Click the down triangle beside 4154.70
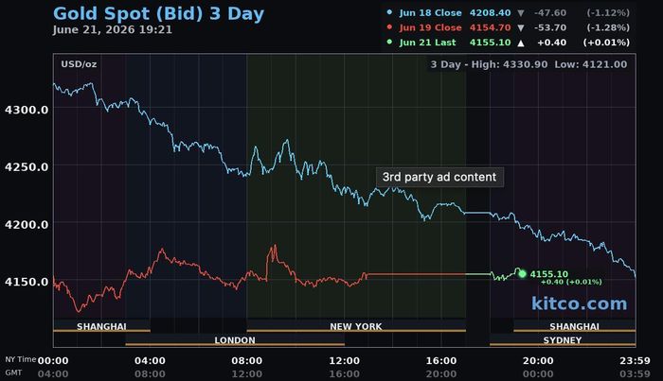 pyautogui.click(x=521, y=27)
